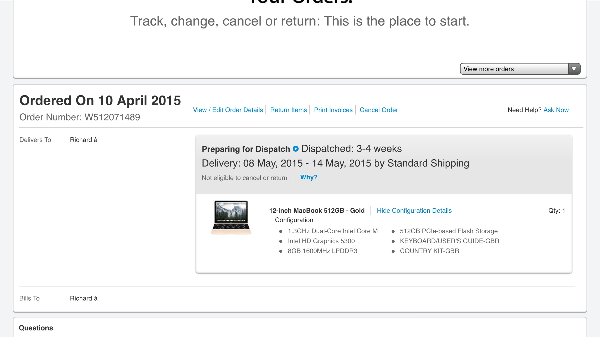Ask Now for help

556,110
